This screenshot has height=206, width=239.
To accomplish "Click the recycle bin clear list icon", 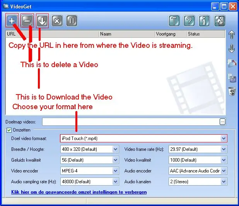I will (x=232, y=91).
